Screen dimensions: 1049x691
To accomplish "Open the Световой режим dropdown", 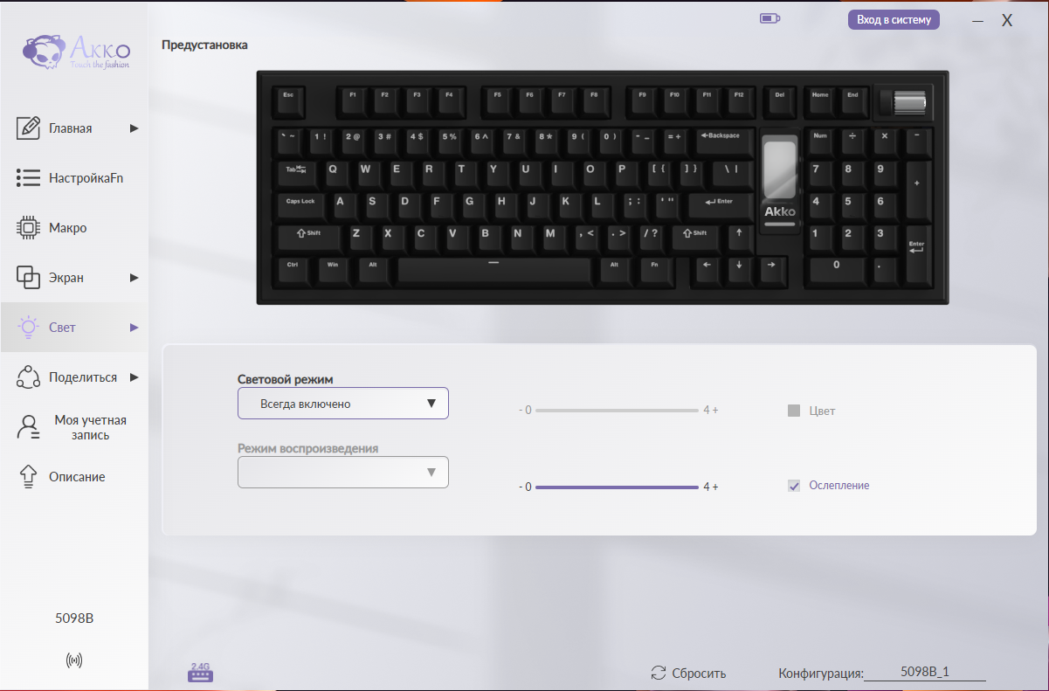I will coord(343,404).
